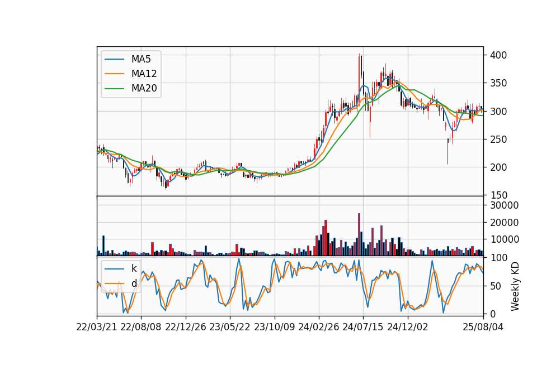Click the MA20 legend label

(144, 88)
